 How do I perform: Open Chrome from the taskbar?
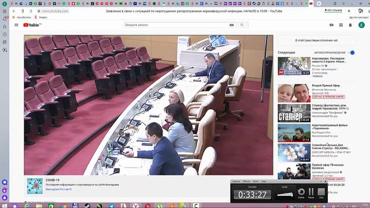pos(63,206)
